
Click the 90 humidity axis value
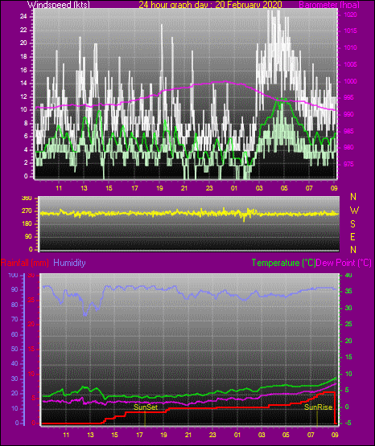tap(14, 290)
